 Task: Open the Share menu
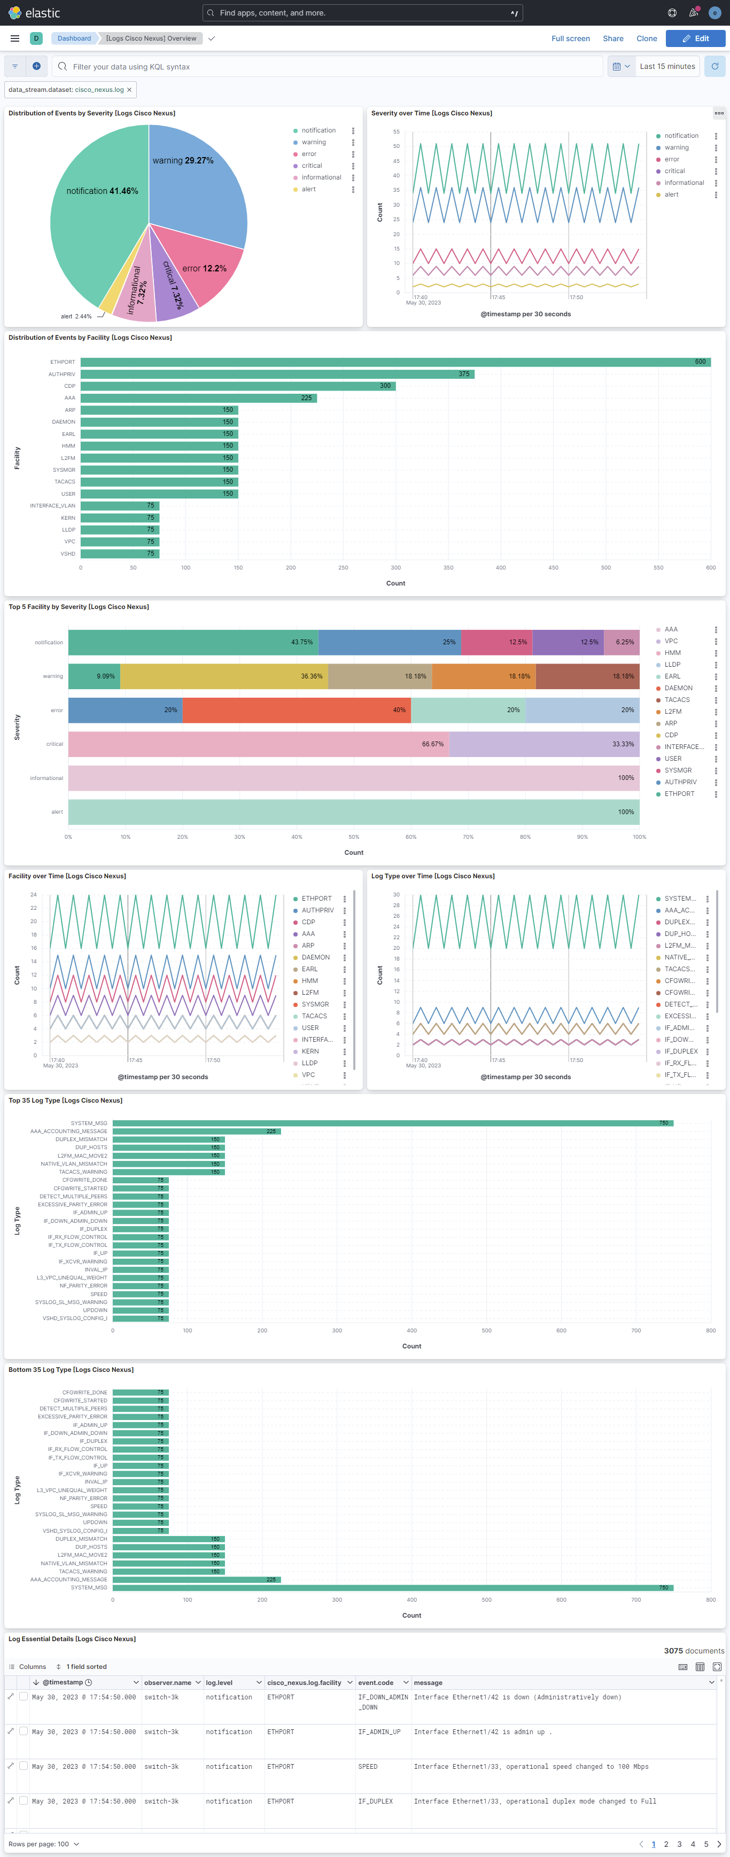[x=612, y=39]
